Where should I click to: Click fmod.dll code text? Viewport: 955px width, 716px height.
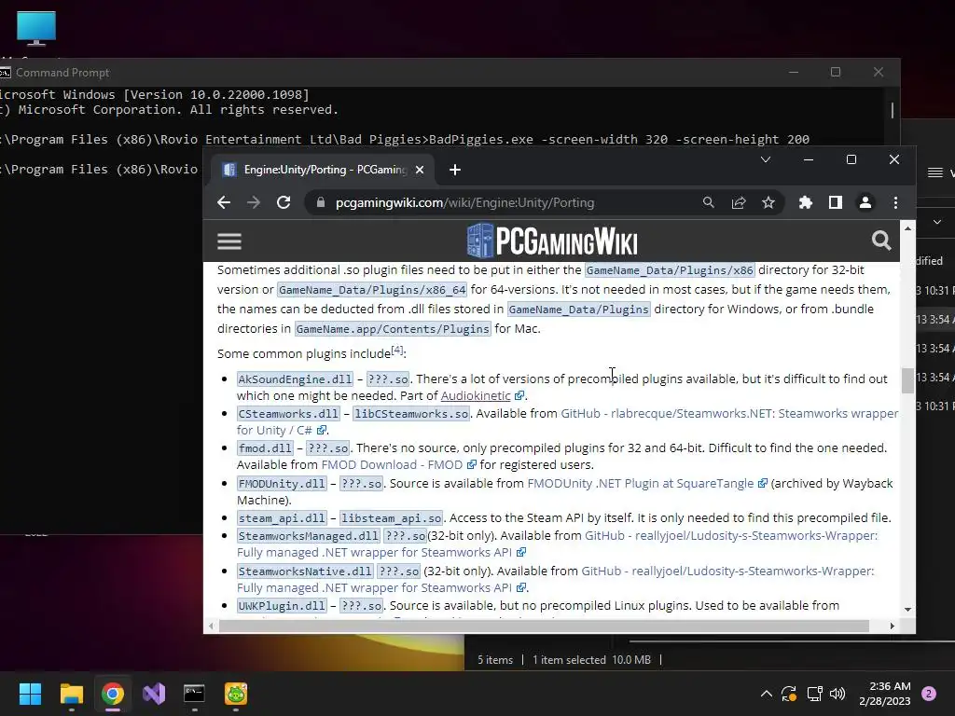[x=265, y=448]
